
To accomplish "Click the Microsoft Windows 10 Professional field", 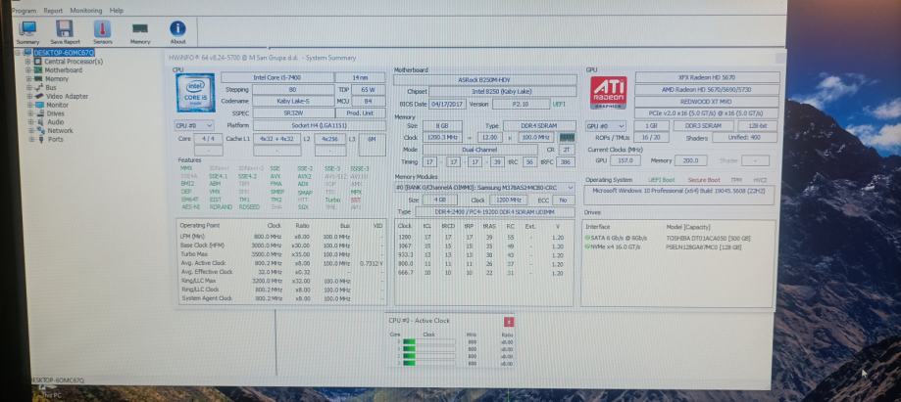I will point(679,195).
